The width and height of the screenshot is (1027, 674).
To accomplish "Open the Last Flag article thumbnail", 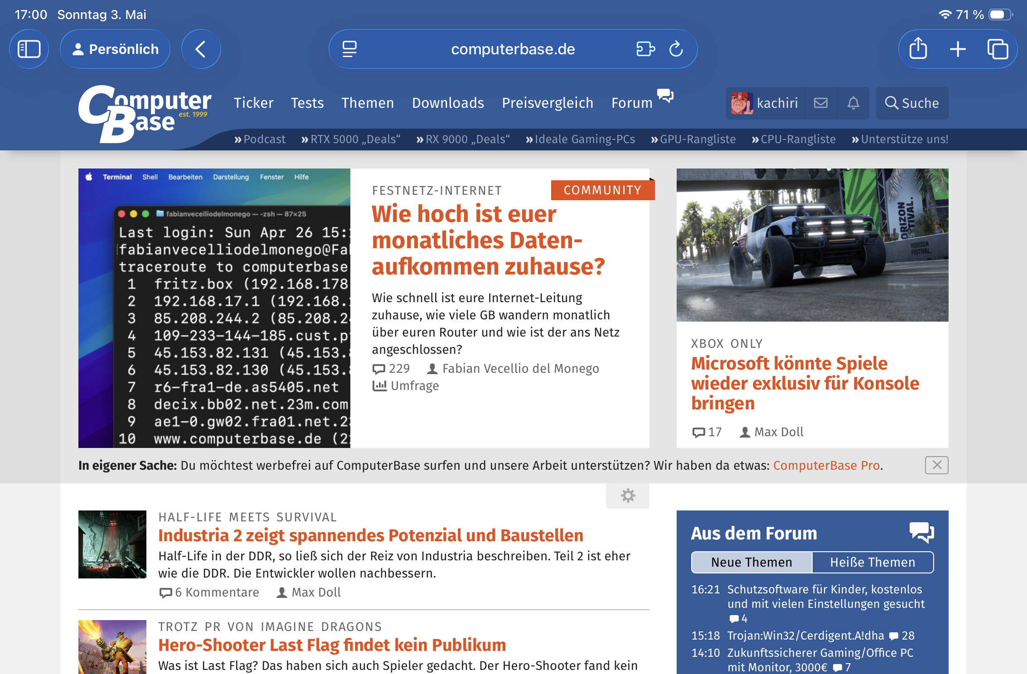I will click(112, 647).
